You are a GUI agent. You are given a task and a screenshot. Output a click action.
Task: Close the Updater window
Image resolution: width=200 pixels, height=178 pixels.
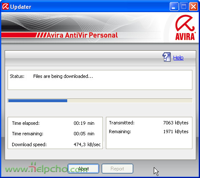(x=193, y=6)
